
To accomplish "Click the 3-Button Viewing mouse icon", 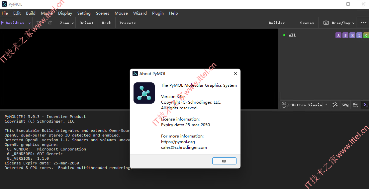I will pos(284,105).
